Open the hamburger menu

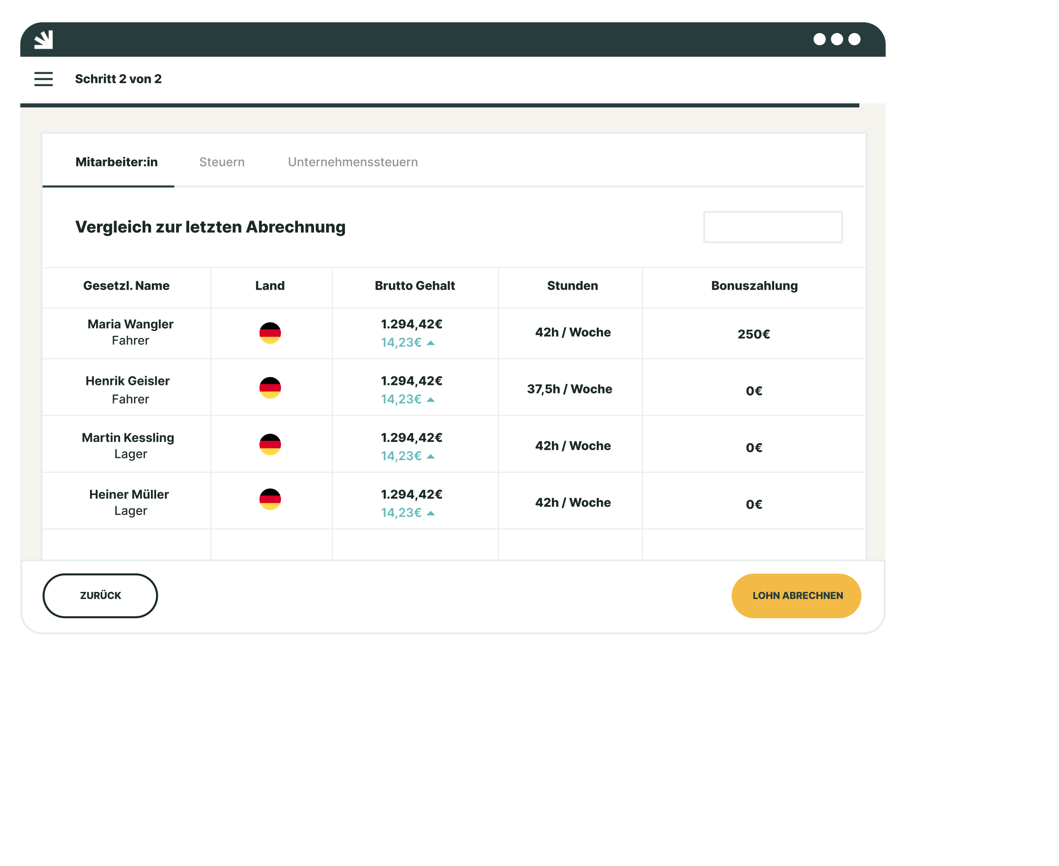click(43, 79)
